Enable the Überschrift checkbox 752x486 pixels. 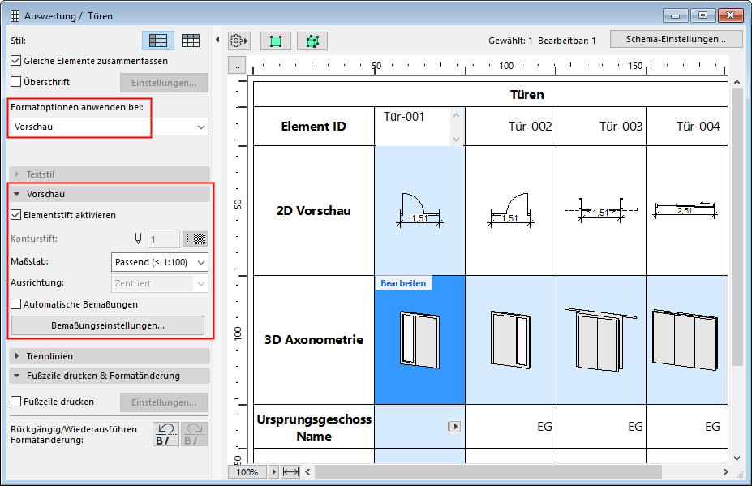(16, 82)
